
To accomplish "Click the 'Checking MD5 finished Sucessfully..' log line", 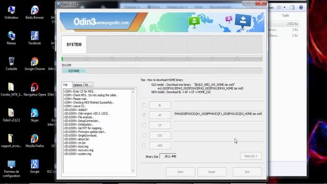I will 89,102.
